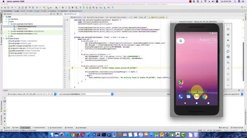The width and height of the screenshot is (247, 138).
Task: Open the process dropdown com.example.intentdemo
Action: 86,94
